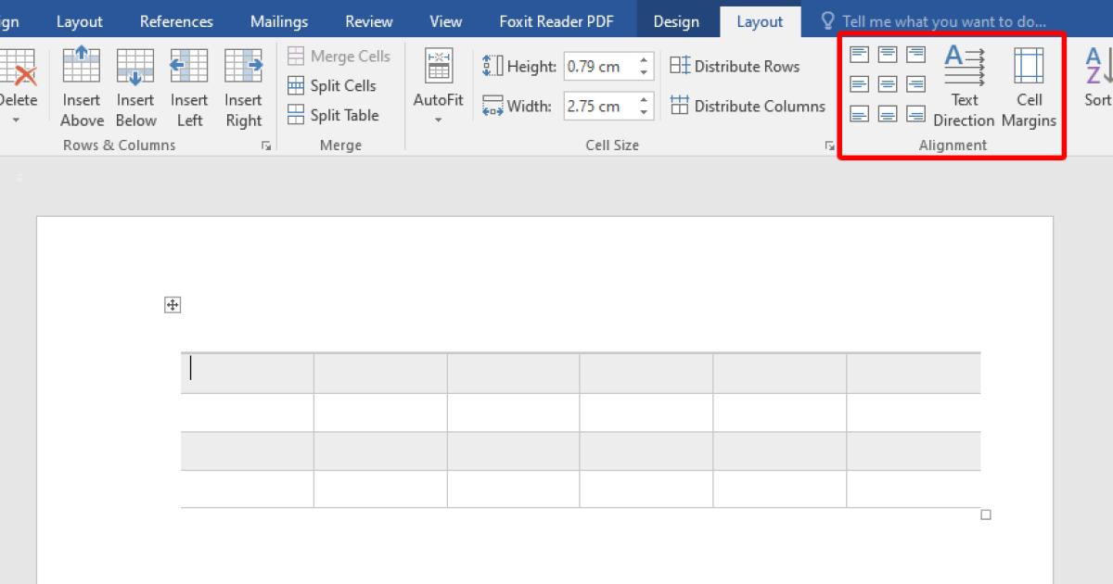Select Align Center Right icon
Image resolution: width=1113 pixels, height=584 pixels.
915,84
